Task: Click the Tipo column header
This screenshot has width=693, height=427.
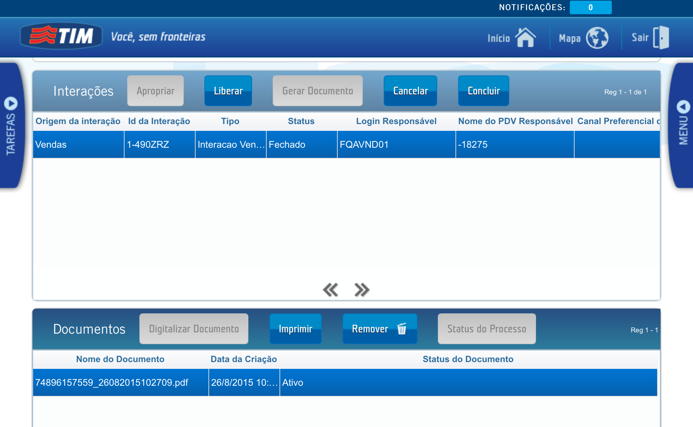Action: click(230, 121)
